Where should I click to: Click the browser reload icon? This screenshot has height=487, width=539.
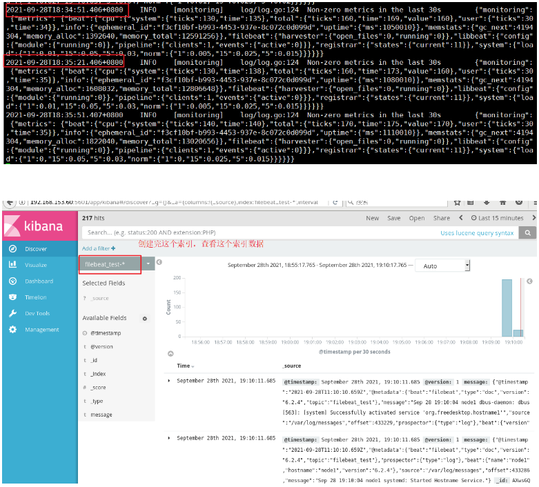(335, 202)
